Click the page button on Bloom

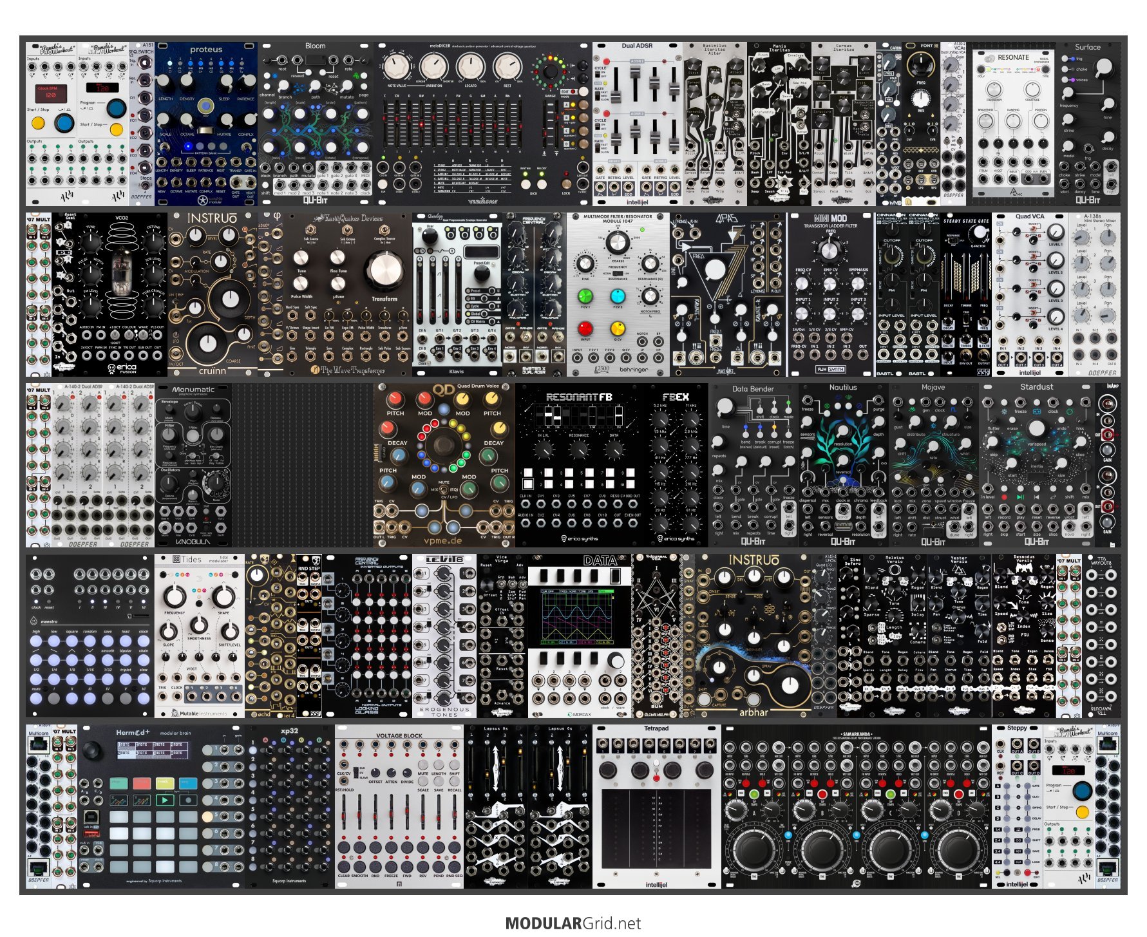(364, 86)
